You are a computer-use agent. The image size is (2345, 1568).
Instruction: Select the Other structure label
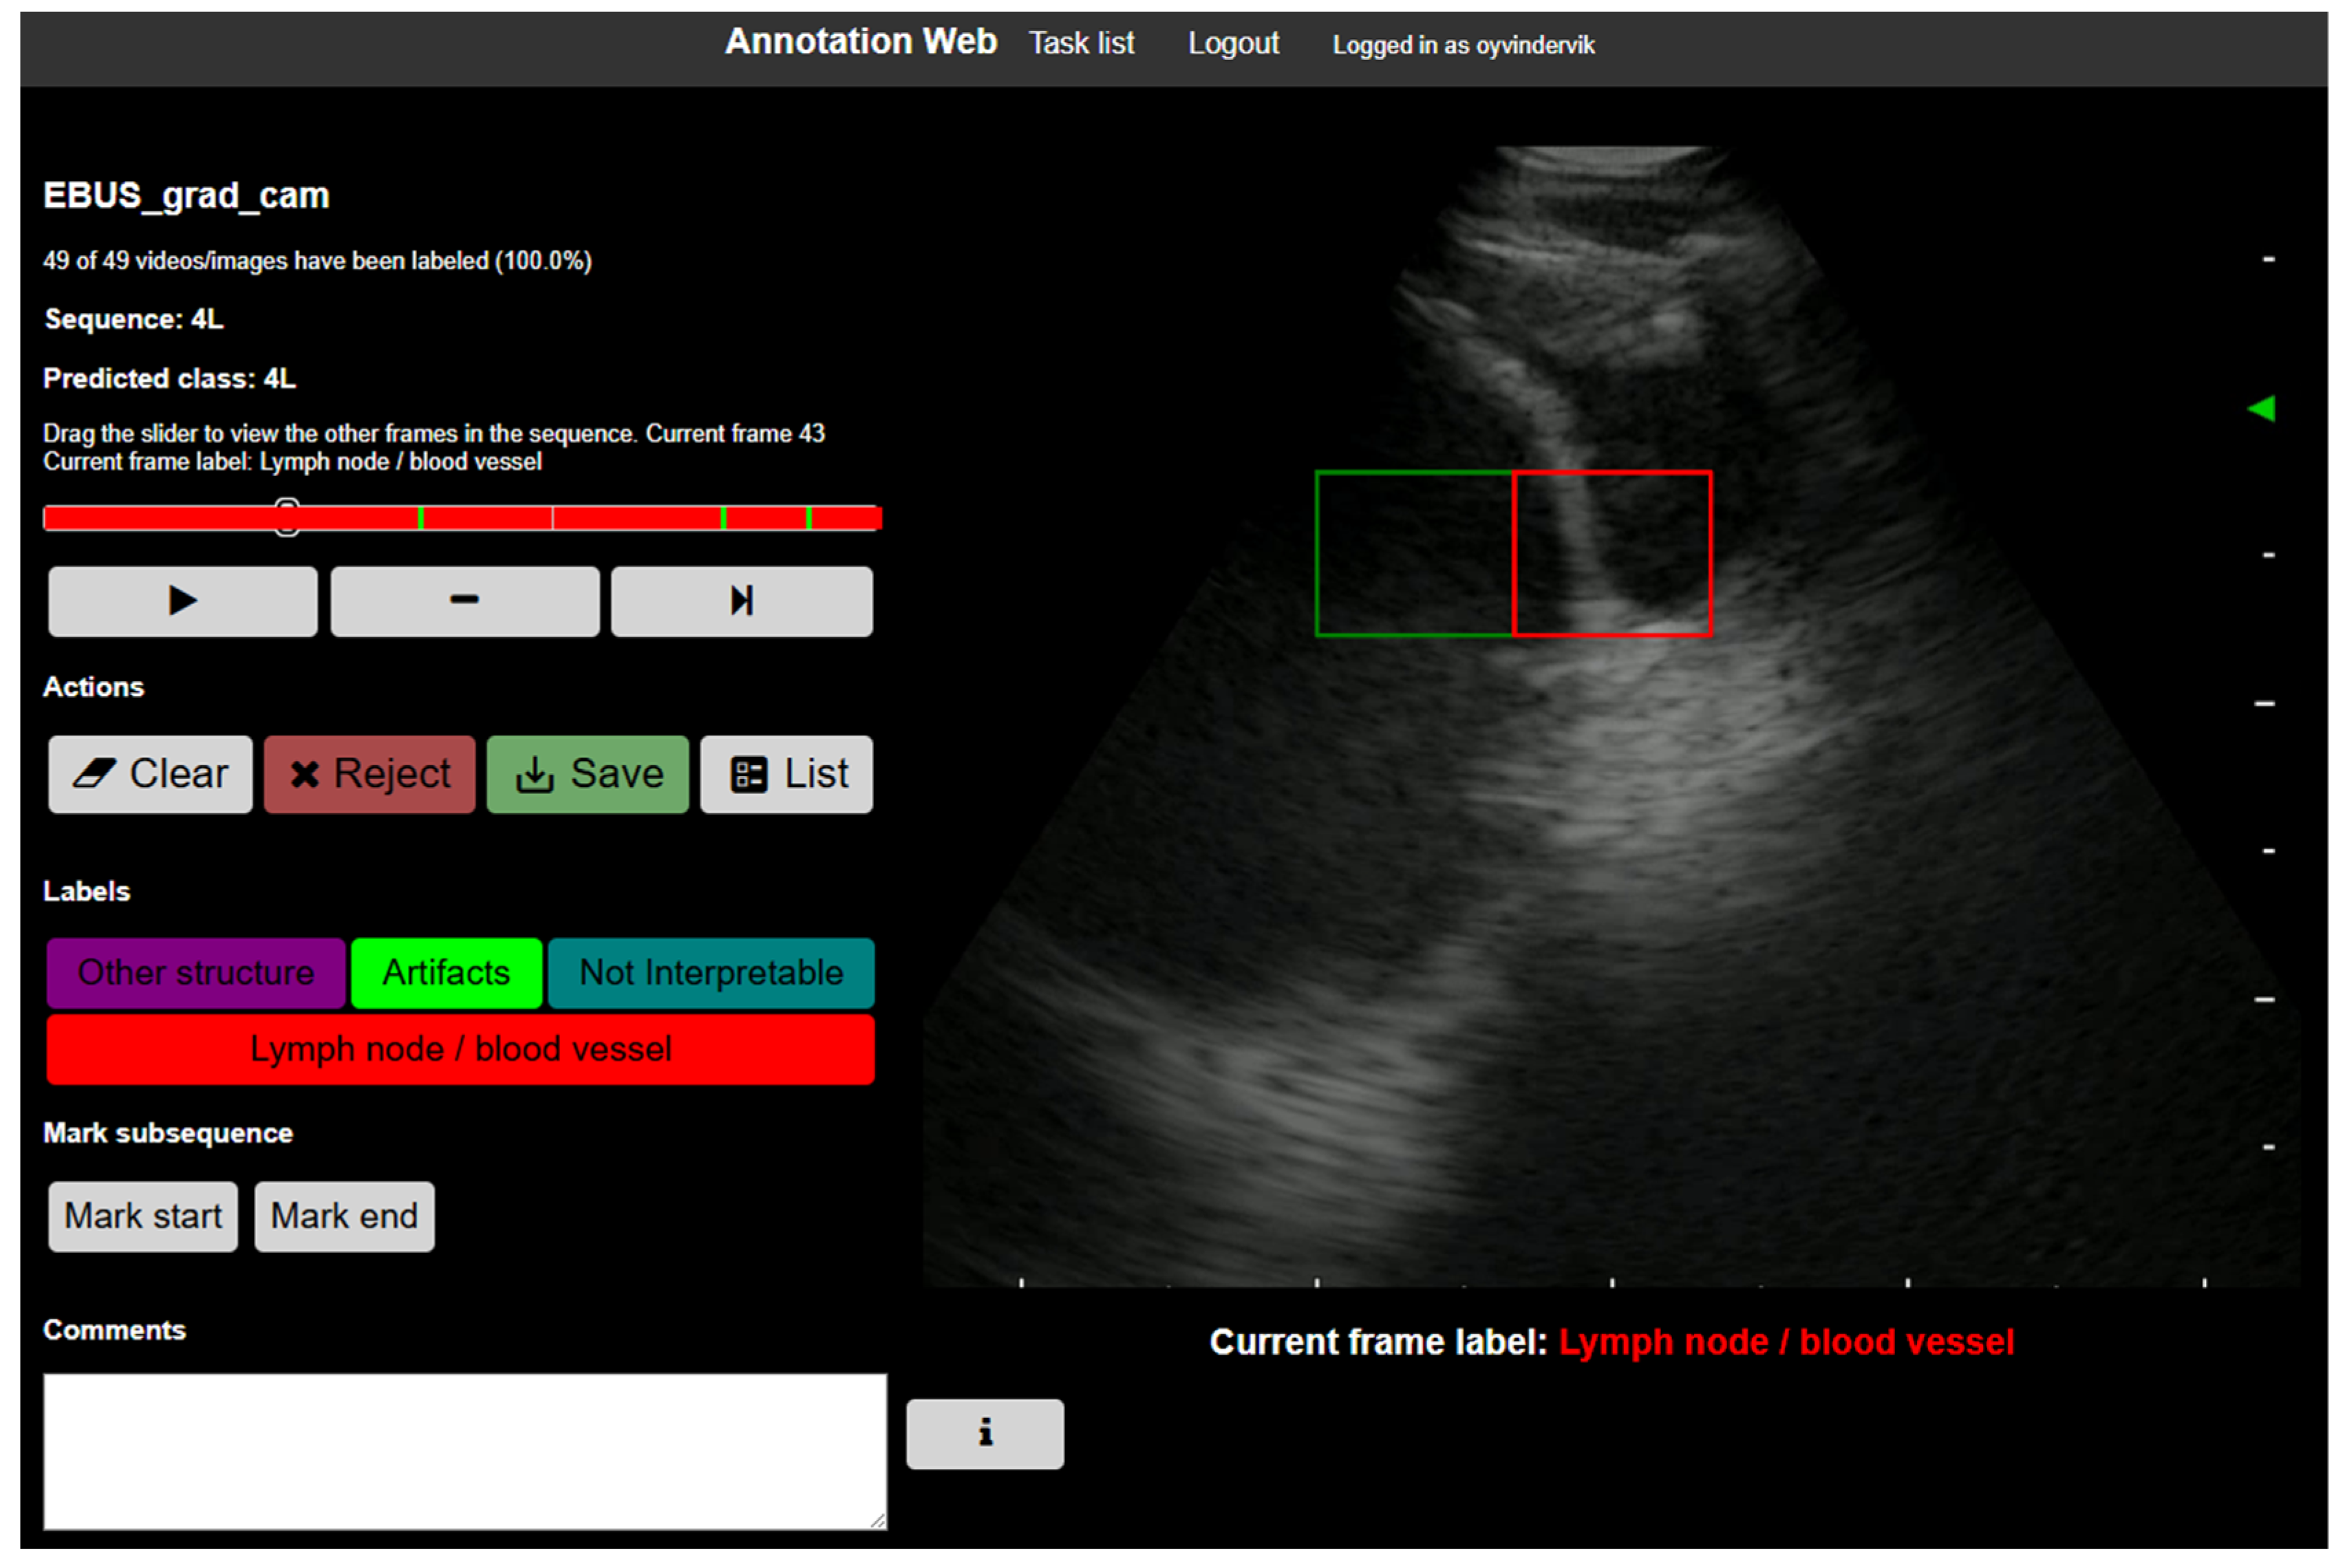tap(196, 972)
